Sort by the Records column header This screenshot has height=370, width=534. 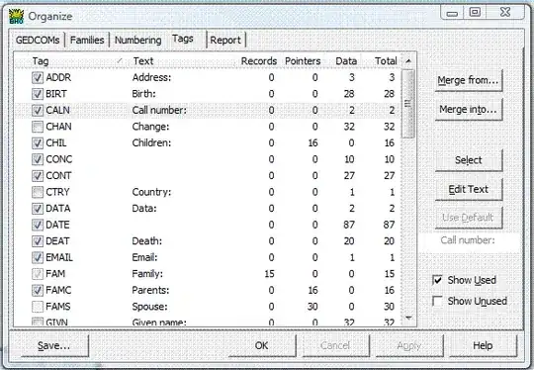point(259,61)
